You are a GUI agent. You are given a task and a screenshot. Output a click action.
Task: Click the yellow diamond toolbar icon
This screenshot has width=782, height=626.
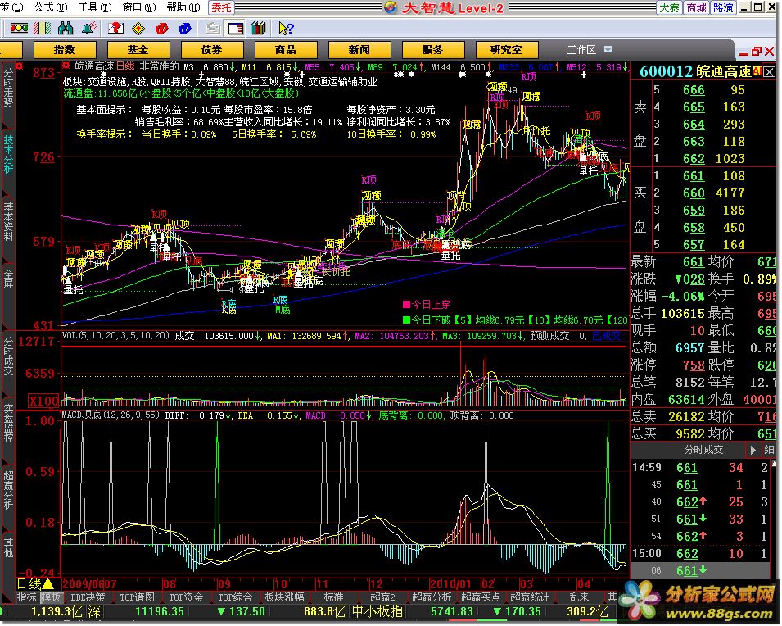tap(139, 29)
